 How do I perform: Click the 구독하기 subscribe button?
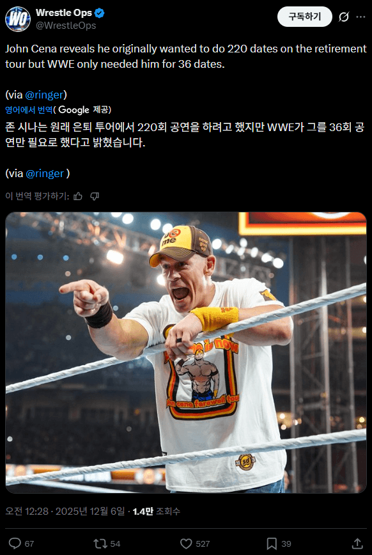(x=305, y=17)
